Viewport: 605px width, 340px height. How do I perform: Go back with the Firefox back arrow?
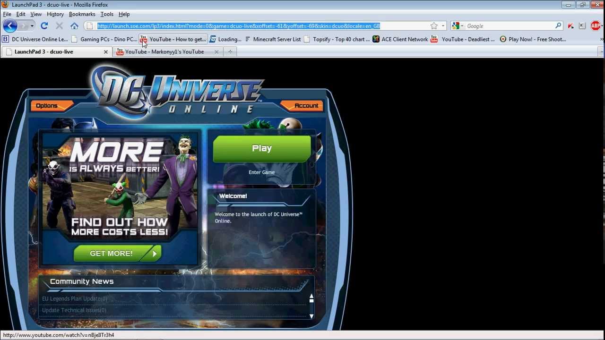(x=10, y=26)
